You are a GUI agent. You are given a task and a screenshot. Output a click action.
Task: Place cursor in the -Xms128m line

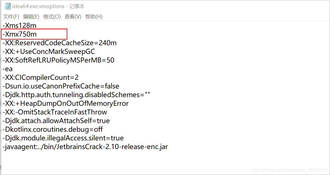(x=19, y=25)
